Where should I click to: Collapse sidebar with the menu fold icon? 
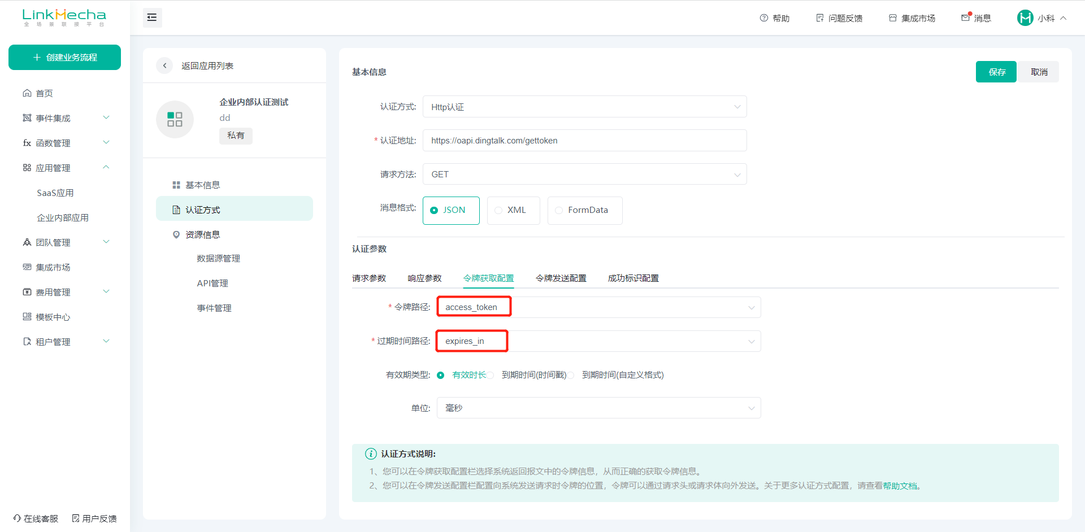pos(152,18)
